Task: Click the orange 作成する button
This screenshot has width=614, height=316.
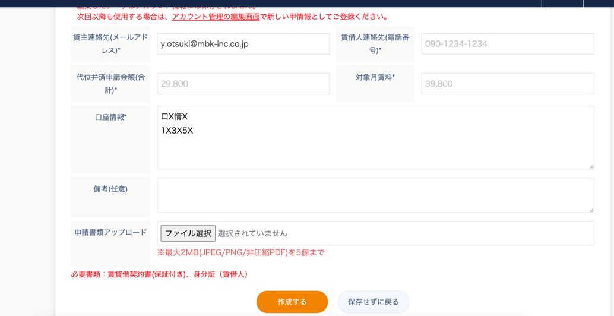Action: [x=292, y=302]
